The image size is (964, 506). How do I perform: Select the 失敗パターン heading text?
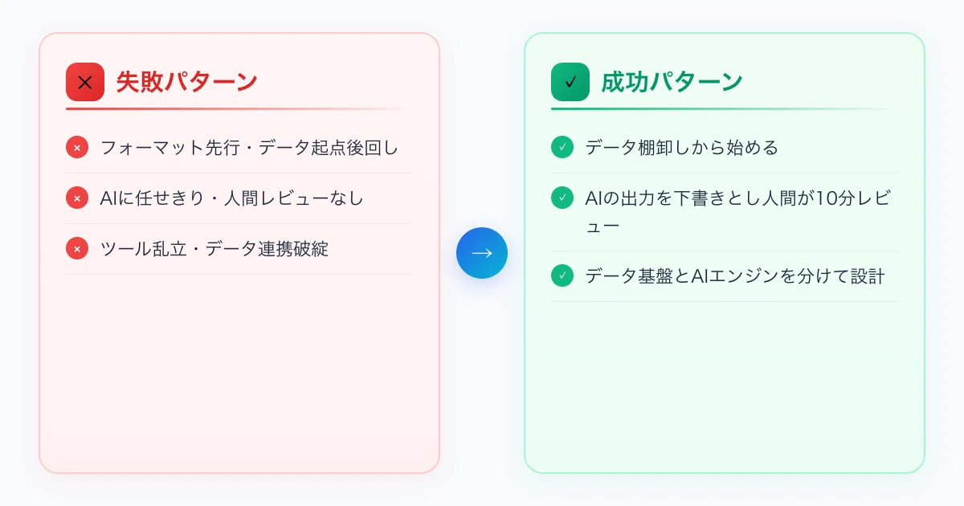click(186, 82)
